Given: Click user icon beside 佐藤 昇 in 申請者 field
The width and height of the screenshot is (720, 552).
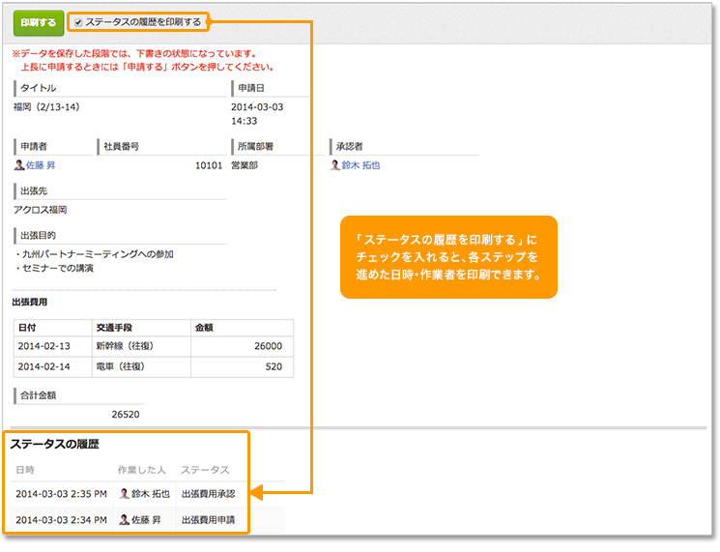Looking at the screenshot, I should pyautogui.click(x=19, y=165).
